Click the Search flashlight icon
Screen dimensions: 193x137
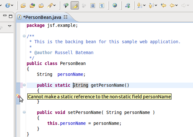pyautogui.click(x=50, y=5)
